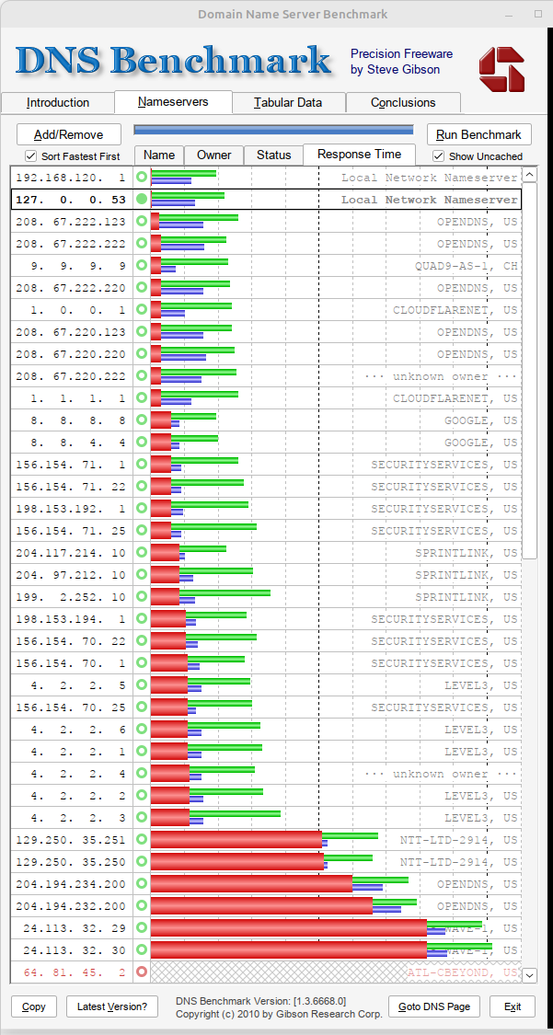Click status circle for 4.2.2.3
Viewport: 553px width, 1035px height.
141,818
